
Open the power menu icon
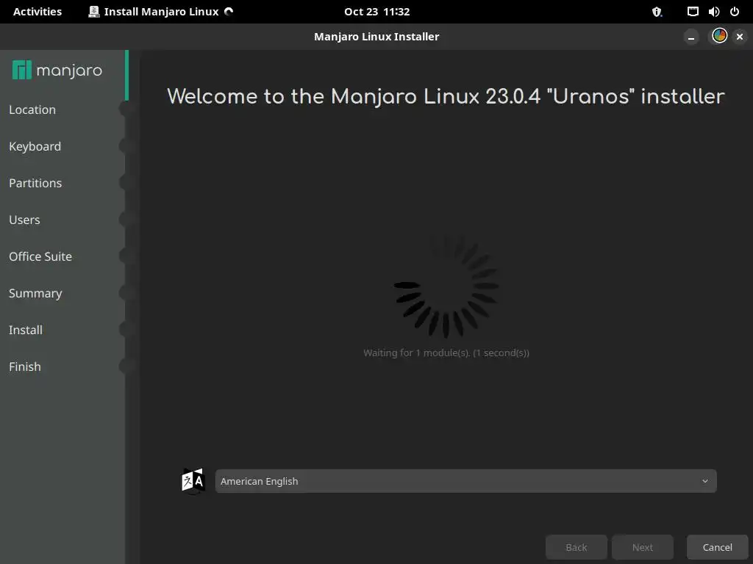[x=735, y=12]
